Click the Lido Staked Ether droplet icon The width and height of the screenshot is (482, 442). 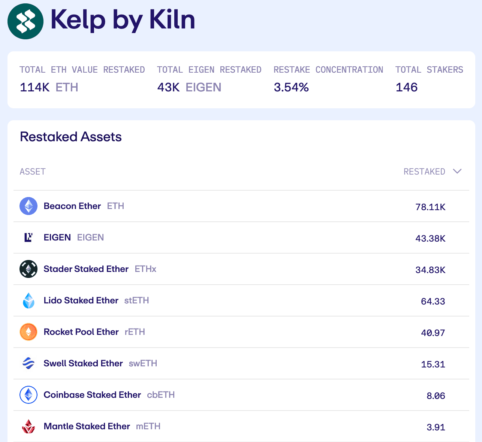(28, 300)
